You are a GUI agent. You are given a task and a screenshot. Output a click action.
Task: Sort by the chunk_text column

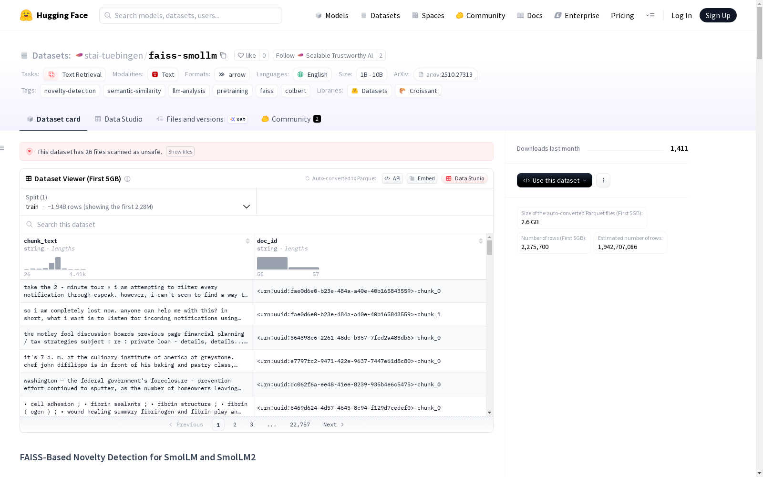247,241
